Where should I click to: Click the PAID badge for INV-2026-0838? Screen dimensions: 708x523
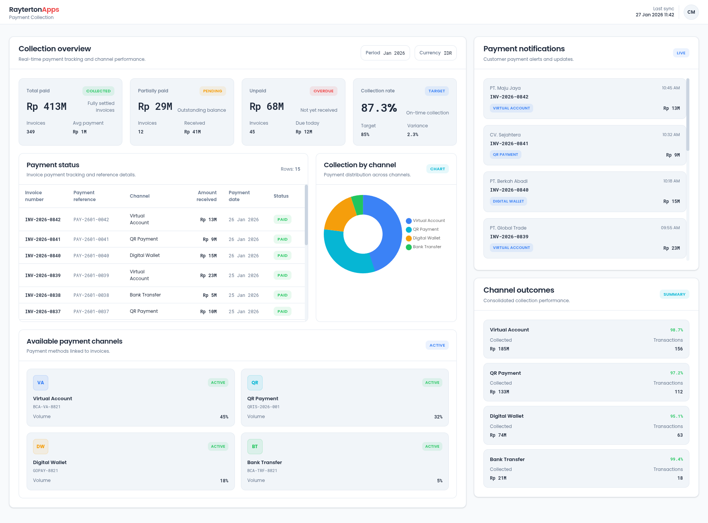pyautogui.click(x=282, y=295)
